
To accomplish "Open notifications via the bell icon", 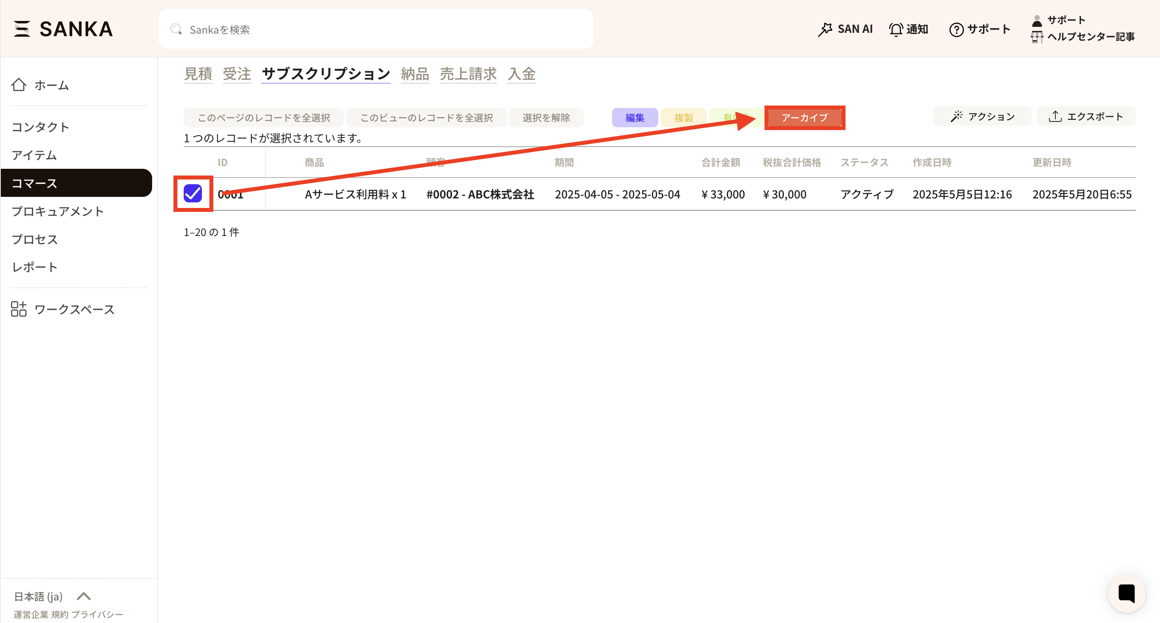I will (896, 29).
